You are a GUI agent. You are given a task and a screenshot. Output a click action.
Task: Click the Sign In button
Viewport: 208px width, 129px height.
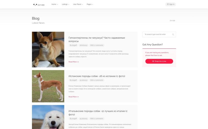[171, 4]
